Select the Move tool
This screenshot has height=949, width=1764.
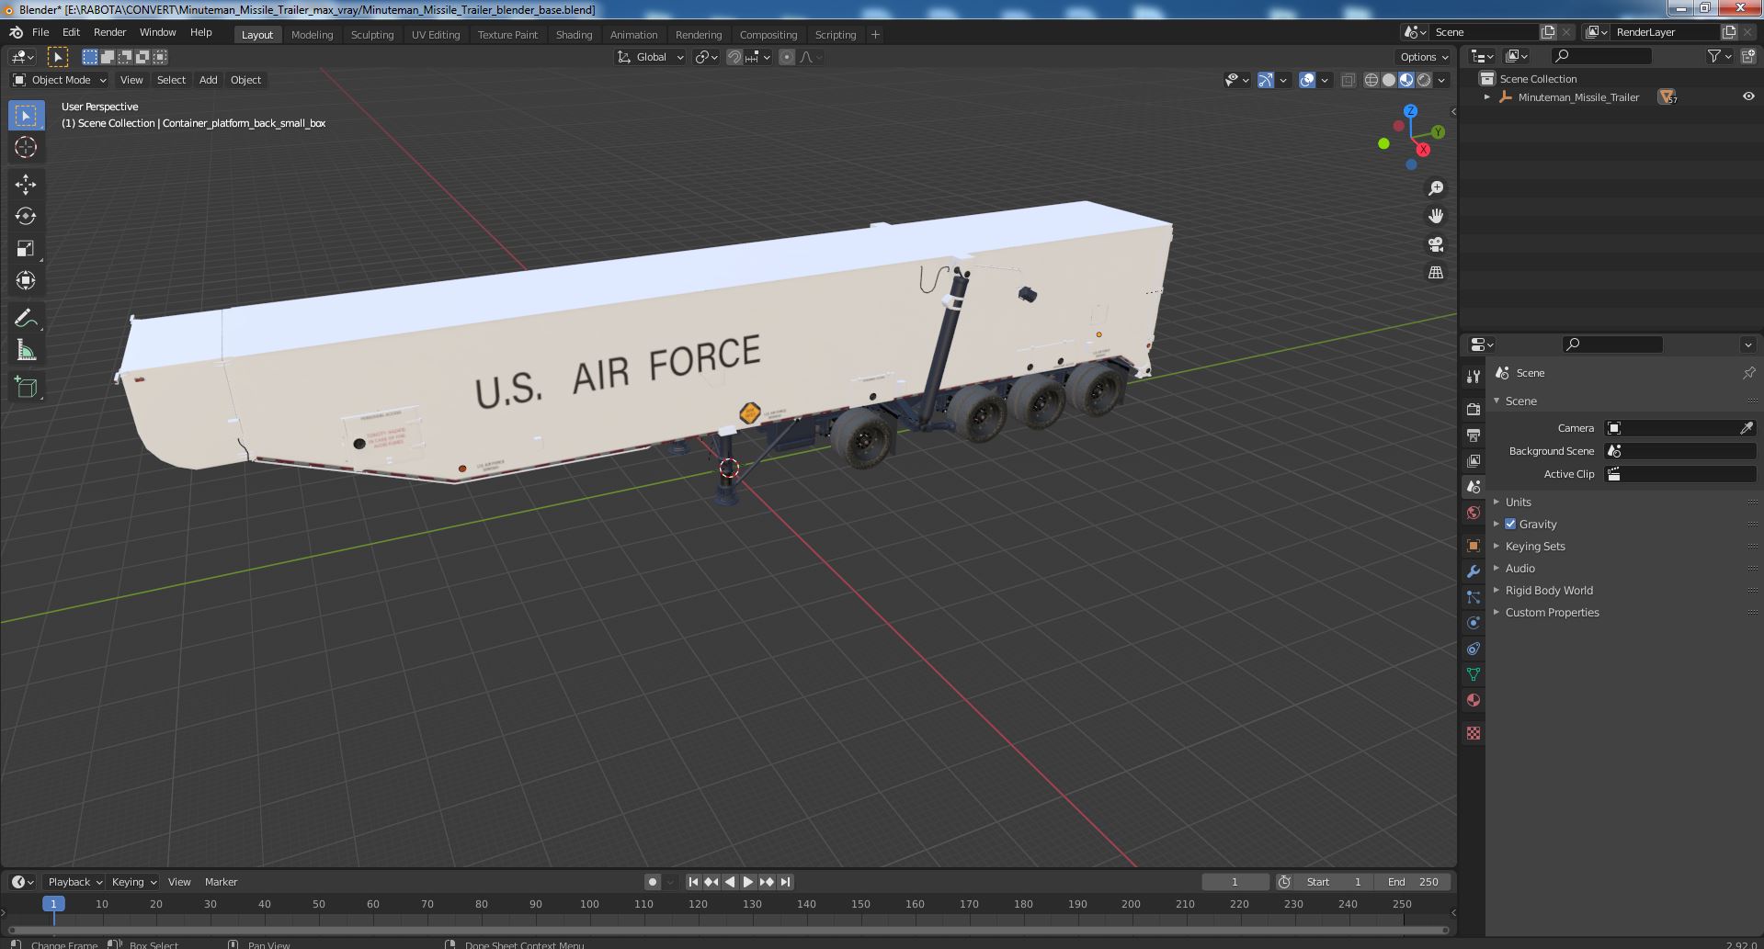point(26,185)
